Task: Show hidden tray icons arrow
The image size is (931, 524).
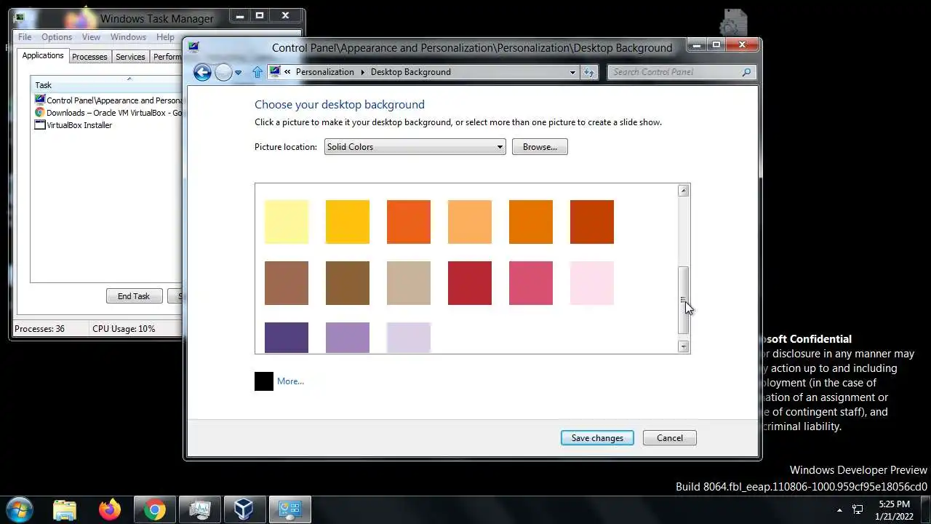Action: [839, 510]
